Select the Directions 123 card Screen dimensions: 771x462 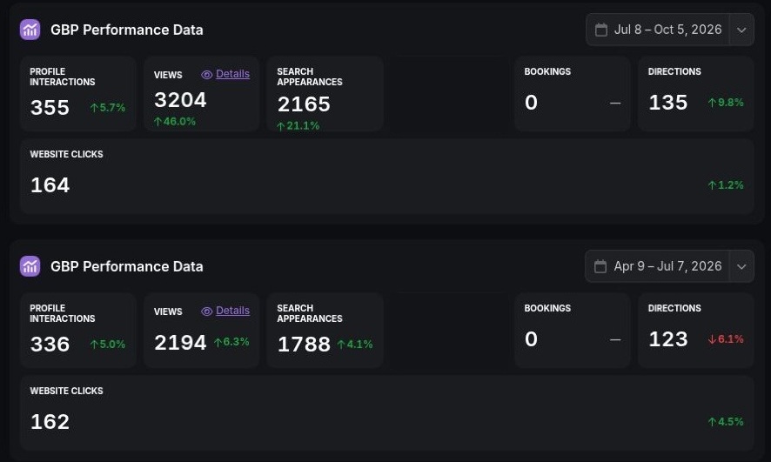click(x=696, y=331)
